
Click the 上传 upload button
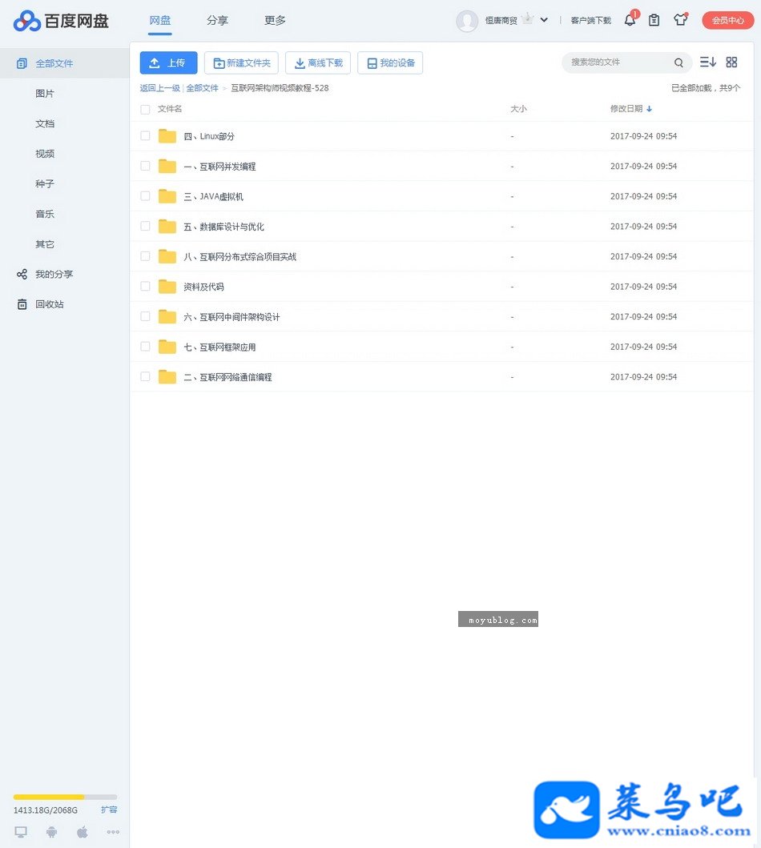point(168,62)
